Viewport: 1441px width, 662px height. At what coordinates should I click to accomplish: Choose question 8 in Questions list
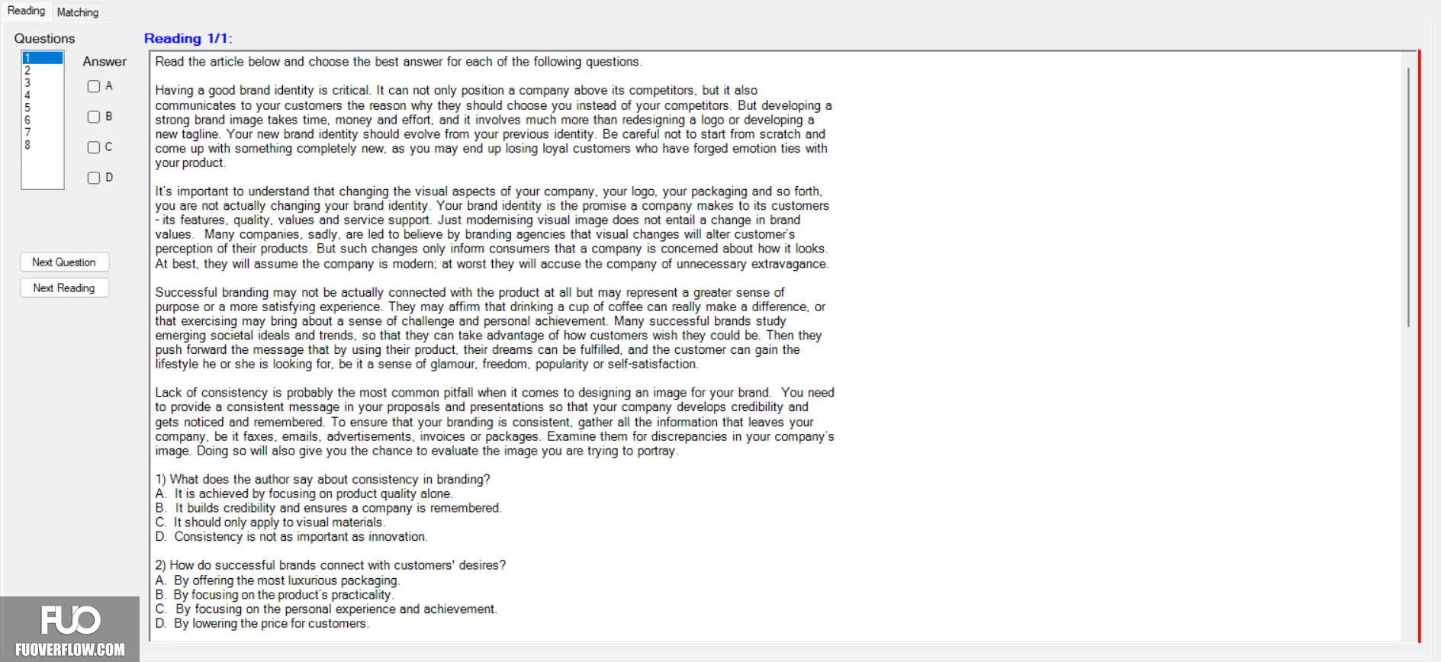[x=42, y=144]
